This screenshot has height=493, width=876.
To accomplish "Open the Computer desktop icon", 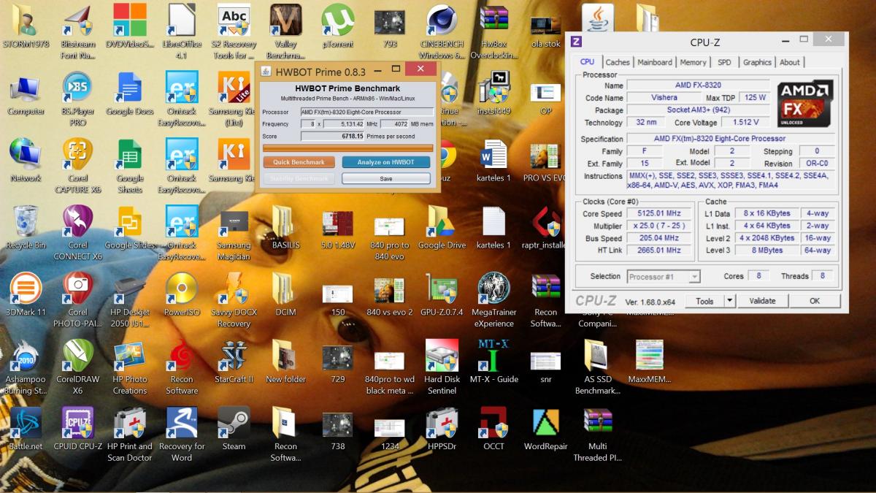I will pyautogui.click(x=26, y=88).
